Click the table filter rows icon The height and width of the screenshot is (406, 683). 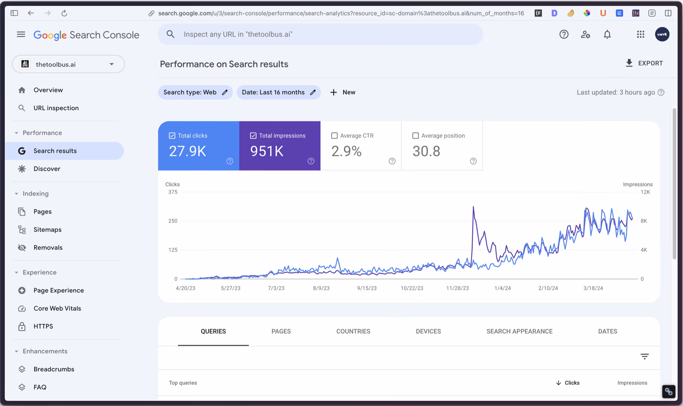(x=644, y=356)
